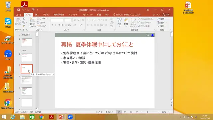Image resolution: width=213 pixels, height=120 pixels.
Task: Open the Comments (コメント) pane
Action: pos(109,112)
